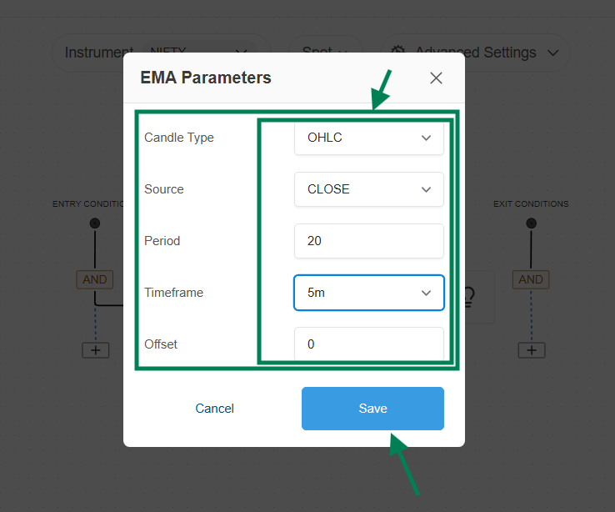Add a condition with the entry plus icon
615x512 pixels.
(x=95, y=350)
